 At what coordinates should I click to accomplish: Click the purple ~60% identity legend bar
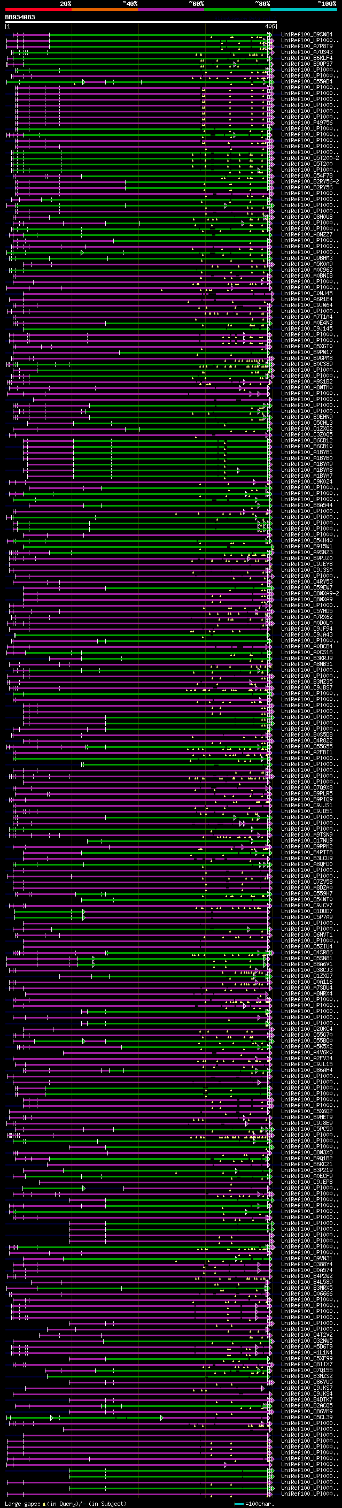pyautogui.click(x=172, y=10)
